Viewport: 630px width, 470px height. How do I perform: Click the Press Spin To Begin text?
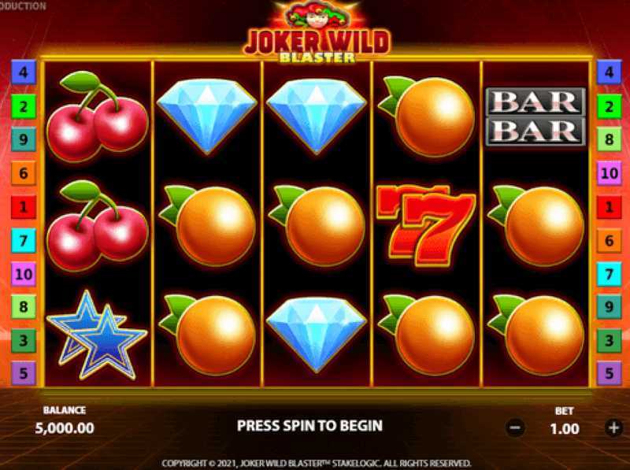[x=309, y=426]
